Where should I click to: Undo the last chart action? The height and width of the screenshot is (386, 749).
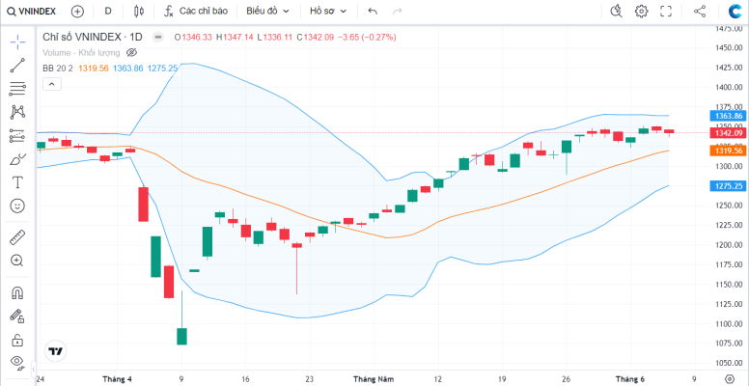373,12
